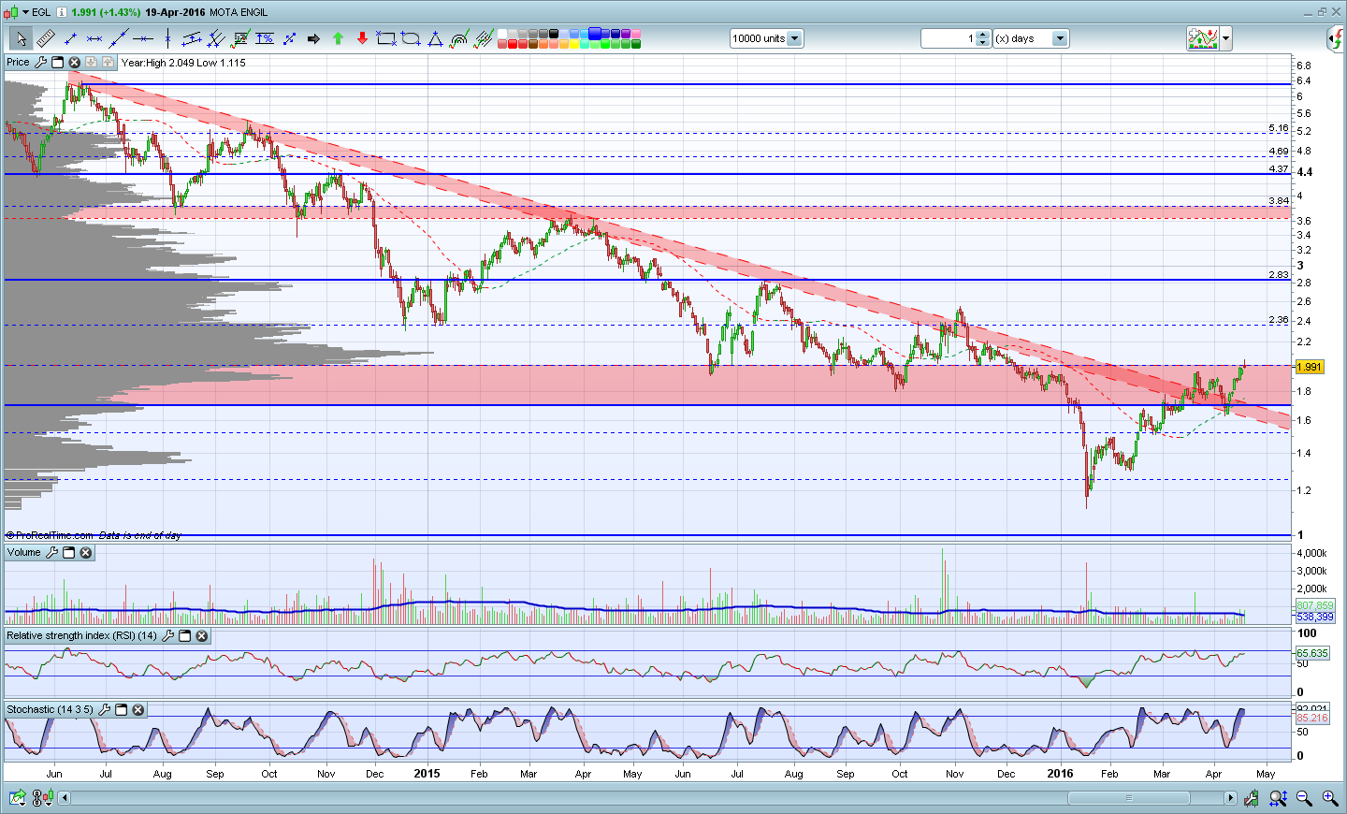Click the zoom in magnifier
This screenshot has width=1347, height=814.
pos(1329,798)
